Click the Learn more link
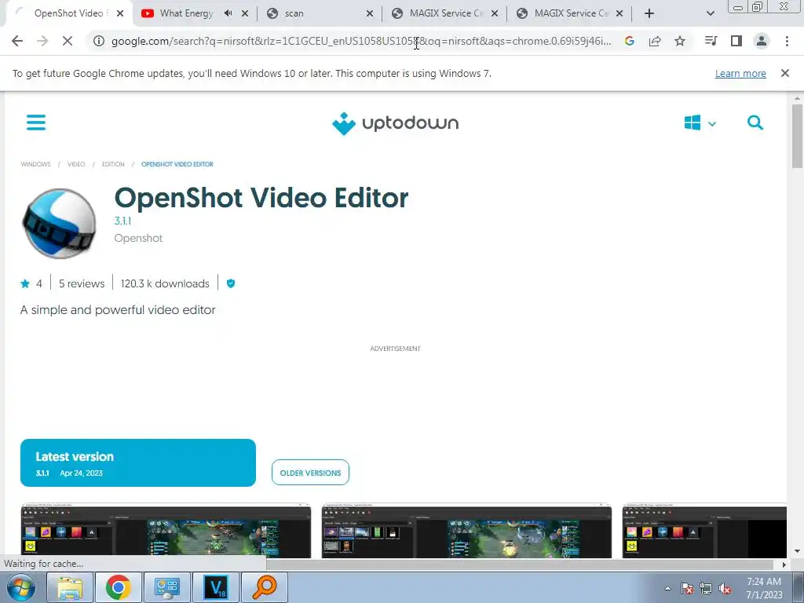This screenshot has height=603, width=804. [x=740, y=73]
